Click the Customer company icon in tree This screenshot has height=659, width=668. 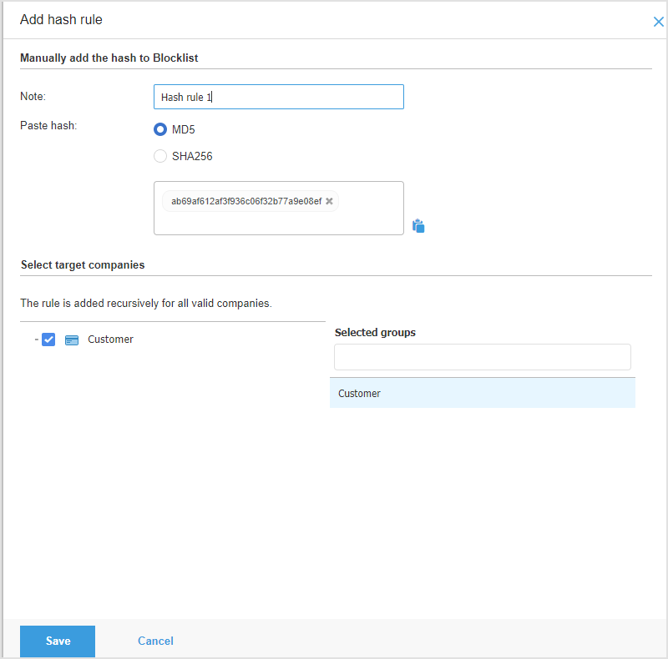(x=72, y=340)
